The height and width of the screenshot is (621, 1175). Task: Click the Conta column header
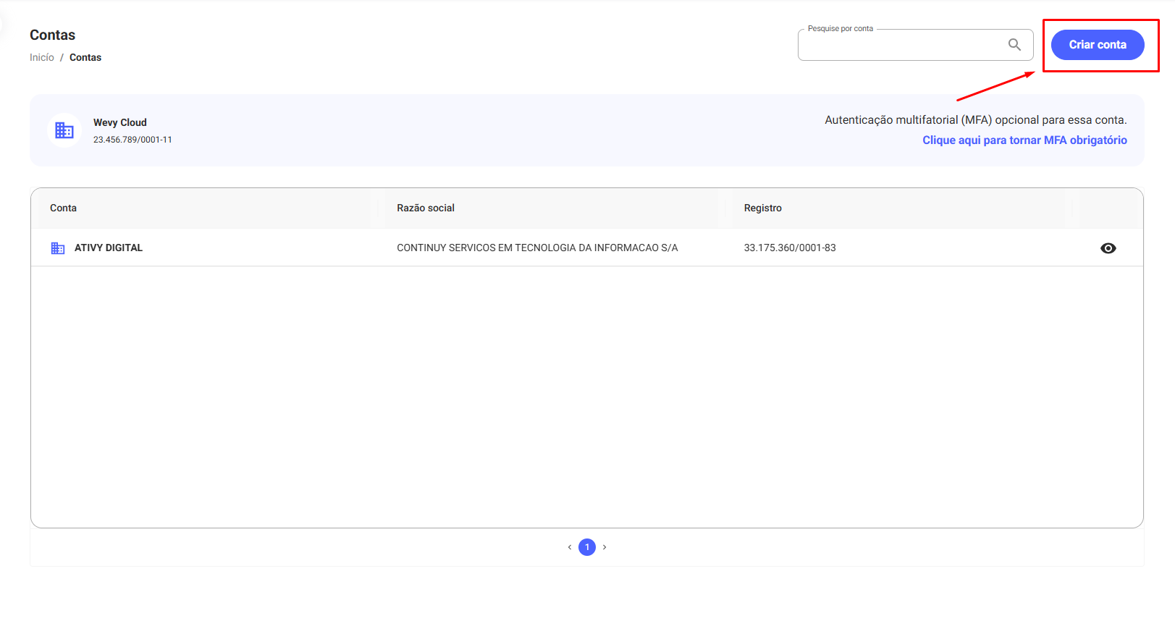tap(63, 208)
